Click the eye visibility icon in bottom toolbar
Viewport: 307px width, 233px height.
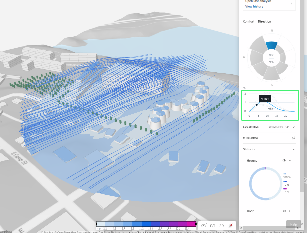pos(203,225)
